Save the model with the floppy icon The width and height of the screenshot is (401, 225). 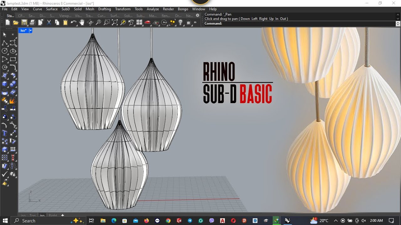pyautogui.click(x=24, y=22)
